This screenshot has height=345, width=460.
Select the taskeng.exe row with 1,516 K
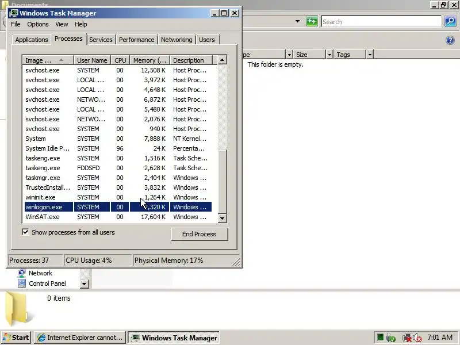coord(118,158)
